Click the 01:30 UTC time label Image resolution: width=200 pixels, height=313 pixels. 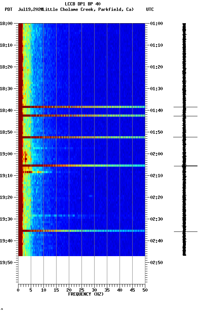coord(157,89)
